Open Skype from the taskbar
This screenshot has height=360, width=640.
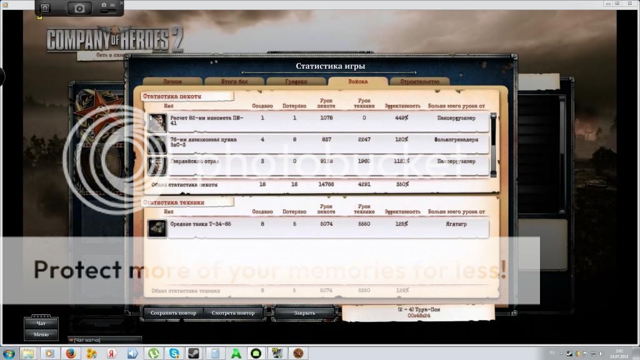click(x=174, y=353)
